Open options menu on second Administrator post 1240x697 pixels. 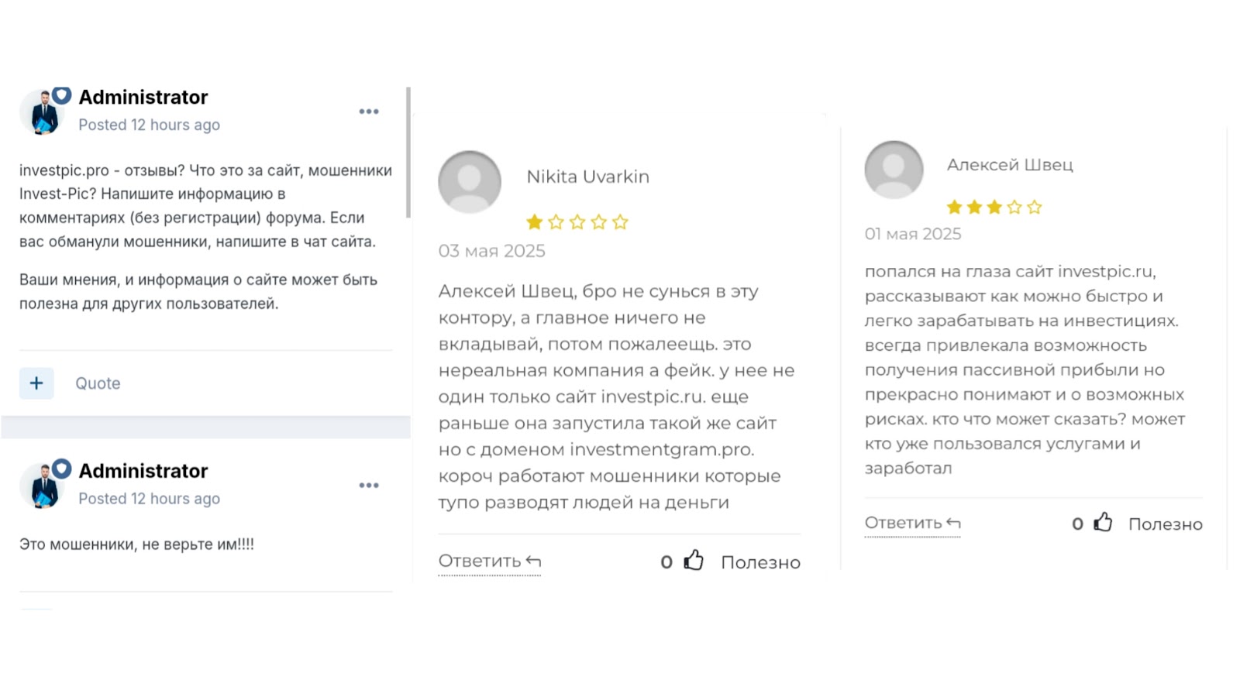click(369, 486)
